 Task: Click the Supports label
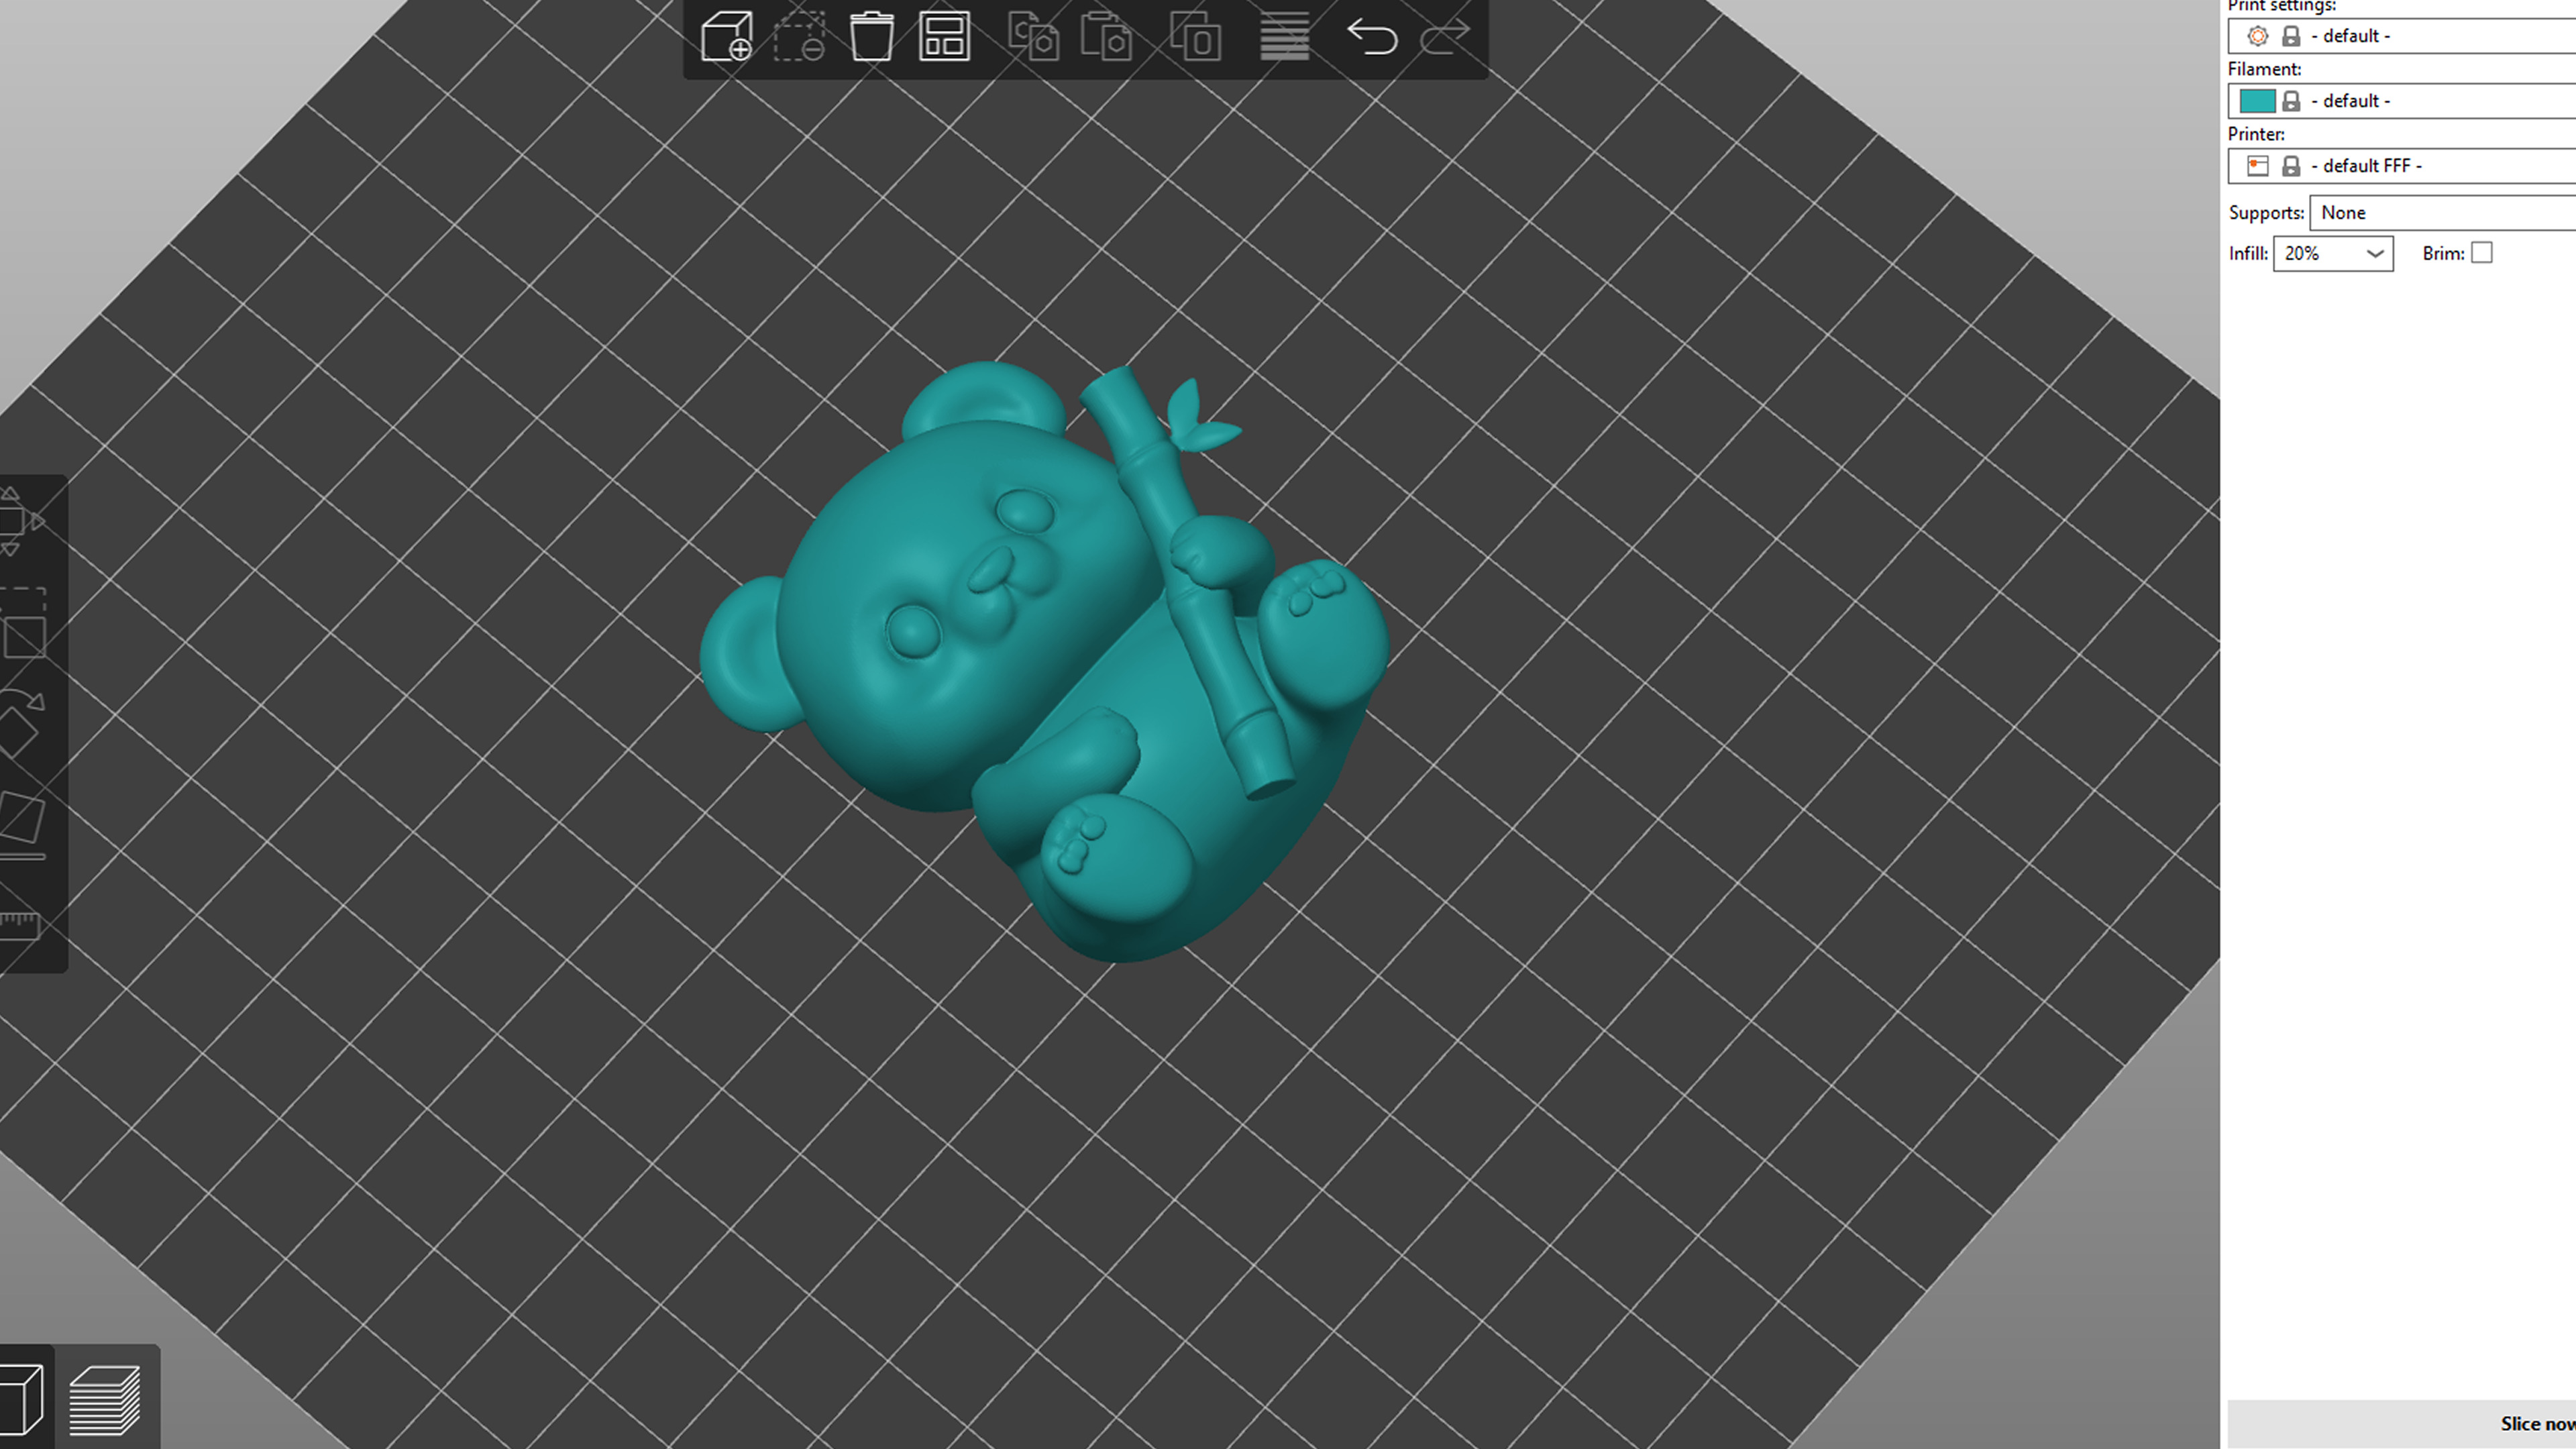pyautogui.click(x=2265, y=213)
